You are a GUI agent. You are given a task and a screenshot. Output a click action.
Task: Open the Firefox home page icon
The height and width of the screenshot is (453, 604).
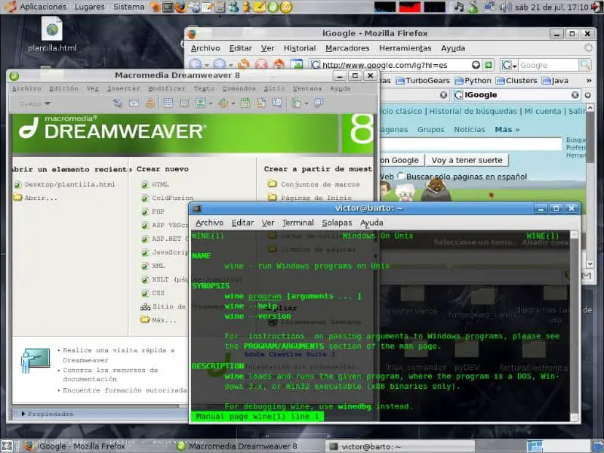pos(279,64)
